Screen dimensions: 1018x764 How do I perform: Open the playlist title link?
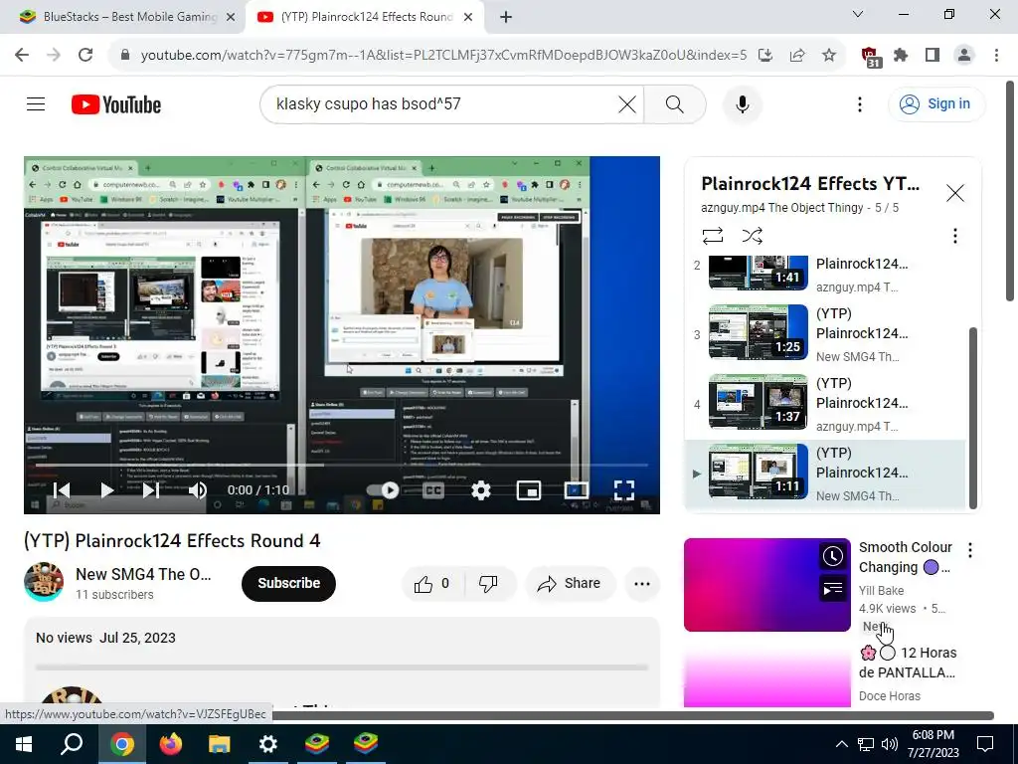coord(810,184)
